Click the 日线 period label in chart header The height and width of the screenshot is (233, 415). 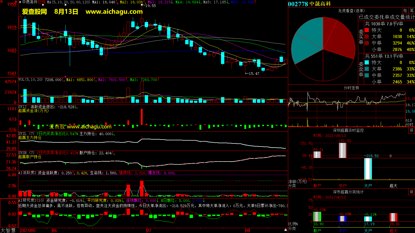click(x=42, y=2)
